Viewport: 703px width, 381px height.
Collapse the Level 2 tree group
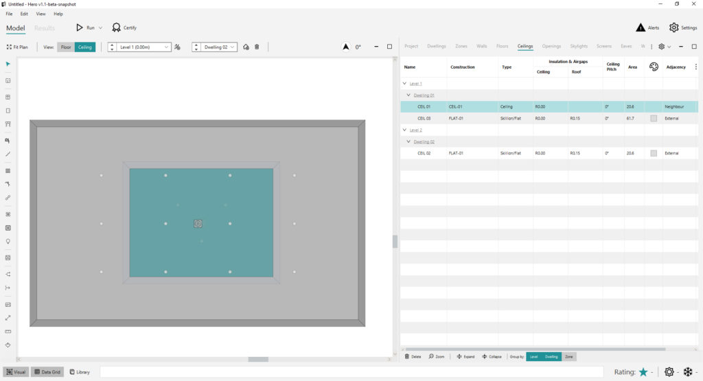point(405,130)
